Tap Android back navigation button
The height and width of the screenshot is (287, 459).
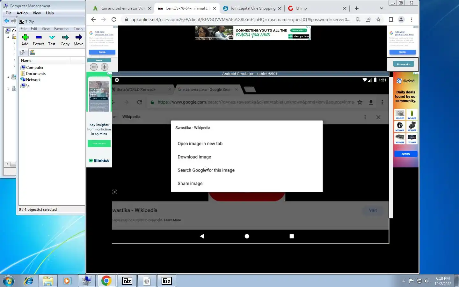point(202,236)
